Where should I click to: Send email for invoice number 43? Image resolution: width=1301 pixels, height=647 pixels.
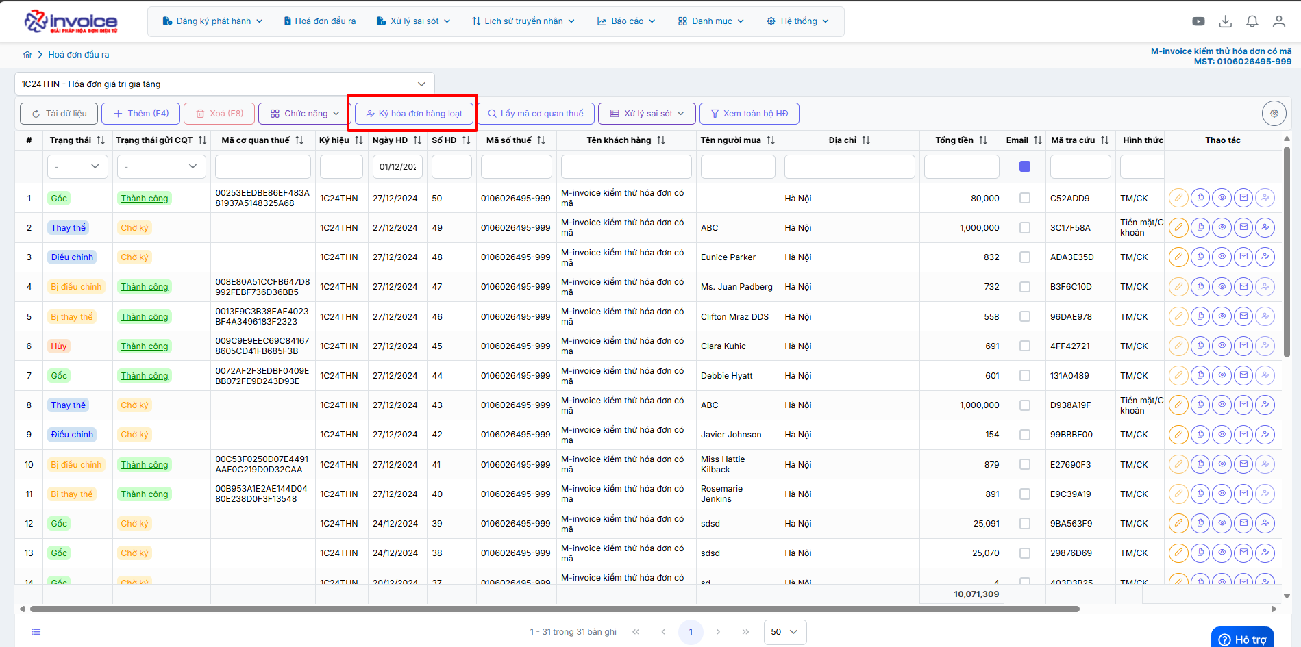[1243, 405]
